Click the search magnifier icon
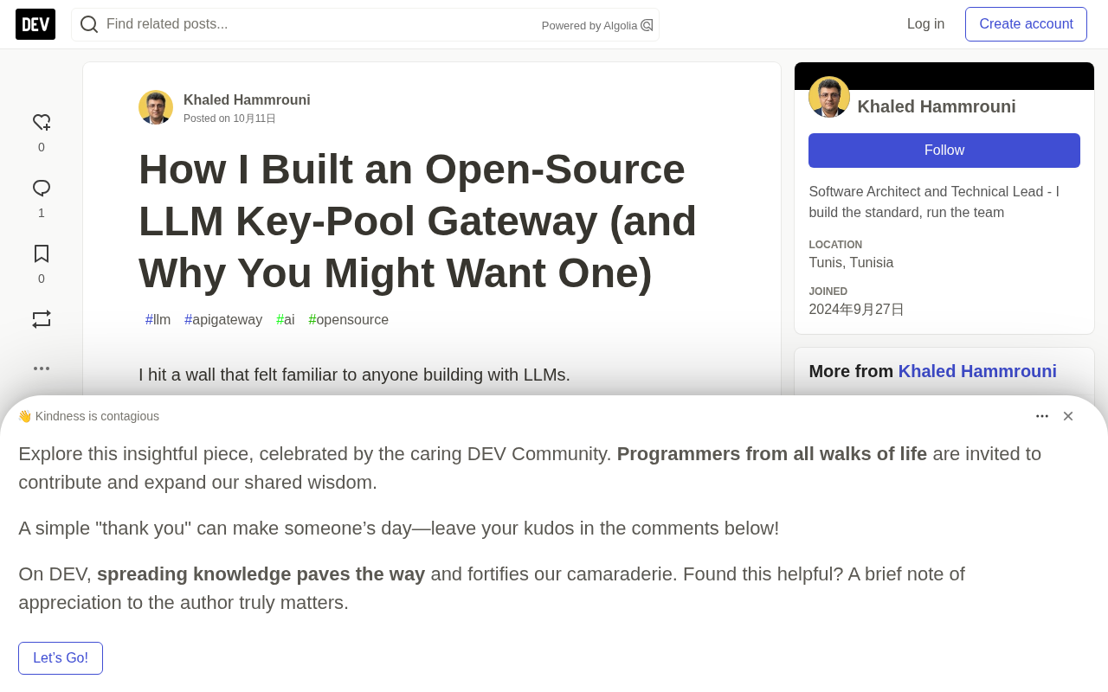1108x692 pixels. (89, 24)
